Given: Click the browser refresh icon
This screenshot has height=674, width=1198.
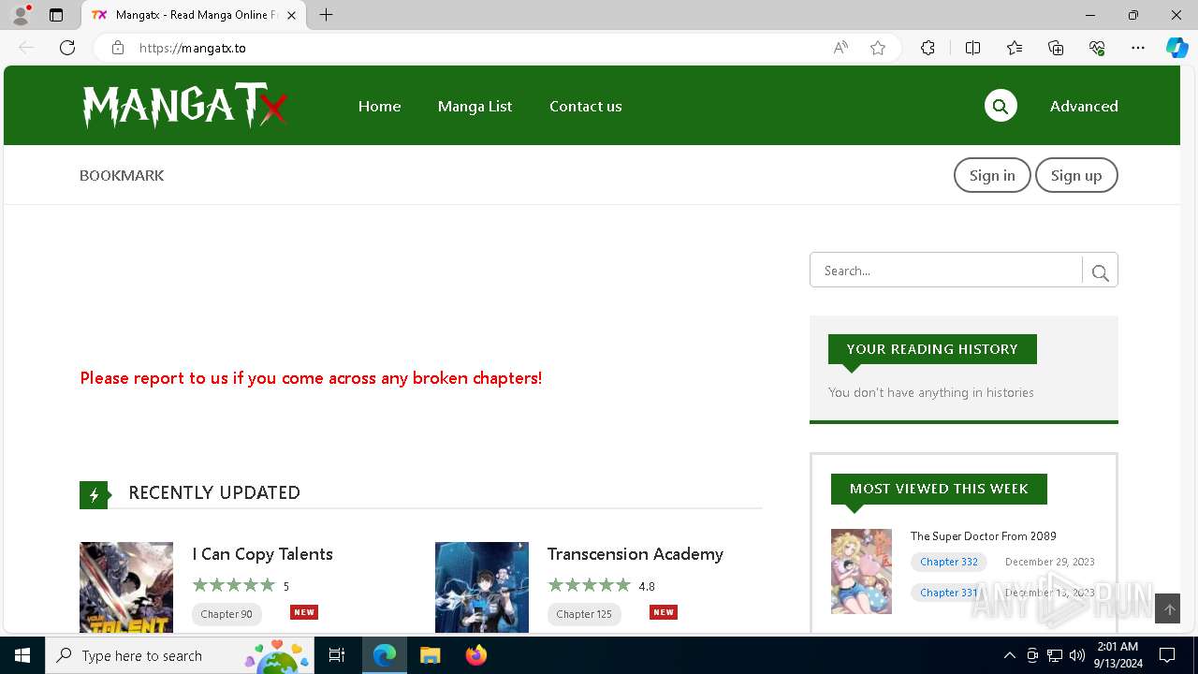Looking at the screenshot, I should (67, 48).
